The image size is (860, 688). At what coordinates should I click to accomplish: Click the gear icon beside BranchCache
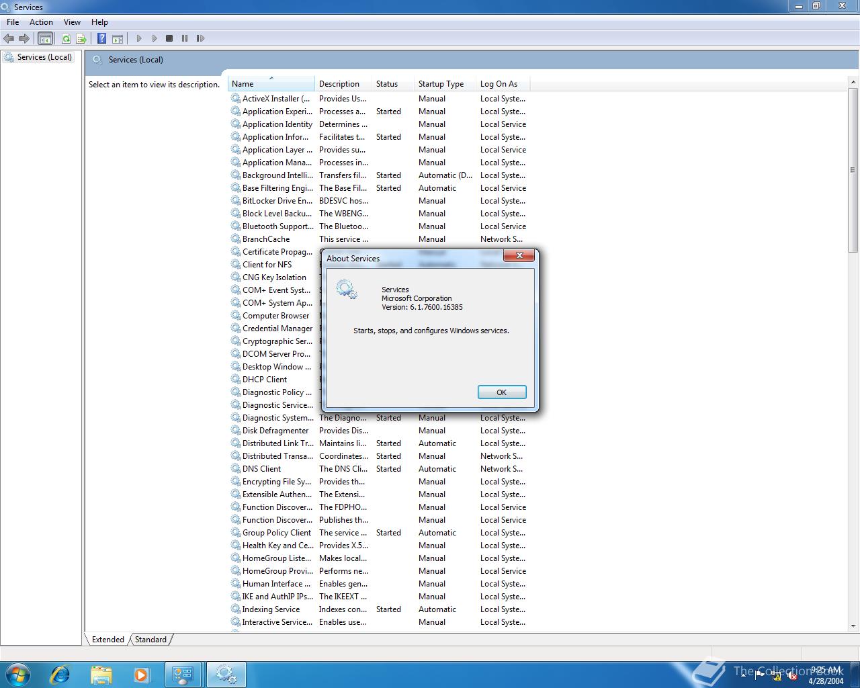pos(236,239)
